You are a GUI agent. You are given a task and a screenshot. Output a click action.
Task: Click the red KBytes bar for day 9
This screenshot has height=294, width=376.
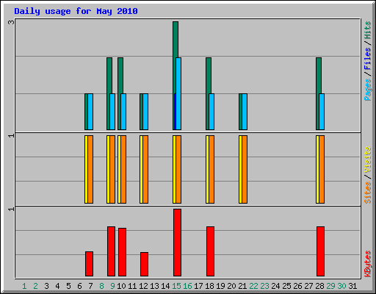click(x=111, y=251)
